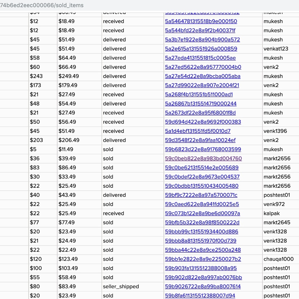The image size is (299, 299).
Task: Select the $36 price cell
Action: pyautogui.click(x=43, y=158)
